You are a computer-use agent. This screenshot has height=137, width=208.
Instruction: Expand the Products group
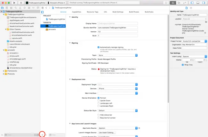4,74
